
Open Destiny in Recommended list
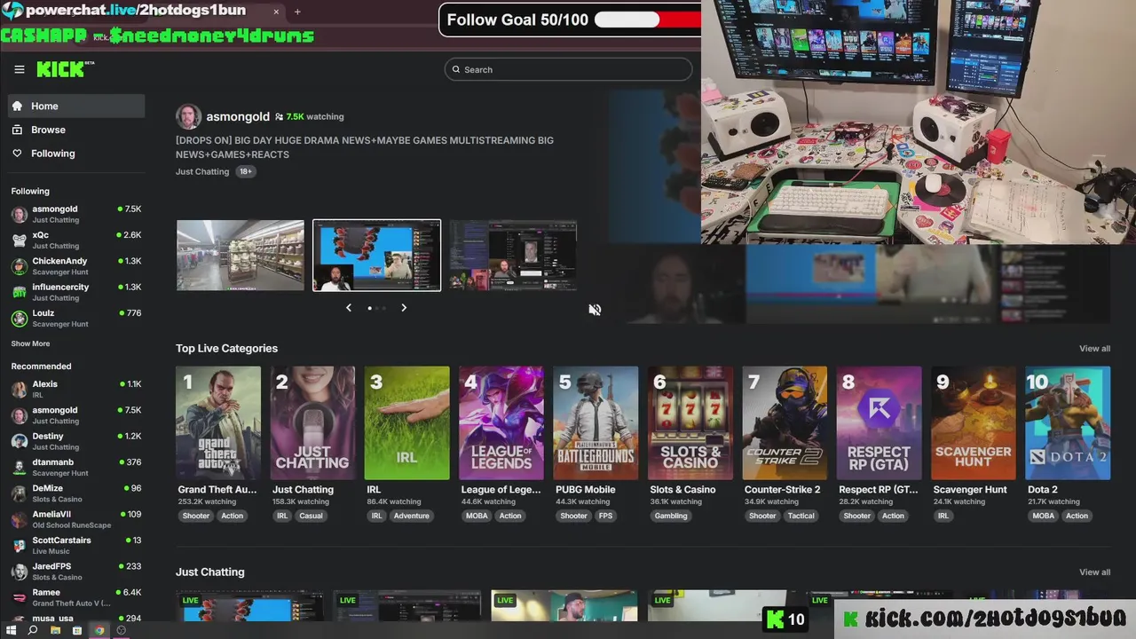click(76, 441)
